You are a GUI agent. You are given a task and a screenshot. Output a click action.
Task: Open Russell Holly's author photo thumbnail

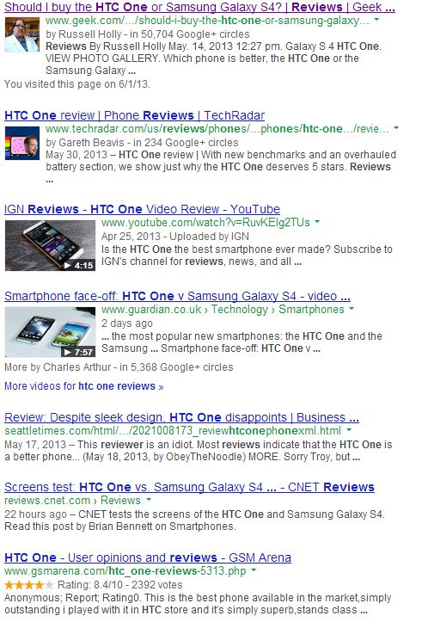(x=21, y=35)
